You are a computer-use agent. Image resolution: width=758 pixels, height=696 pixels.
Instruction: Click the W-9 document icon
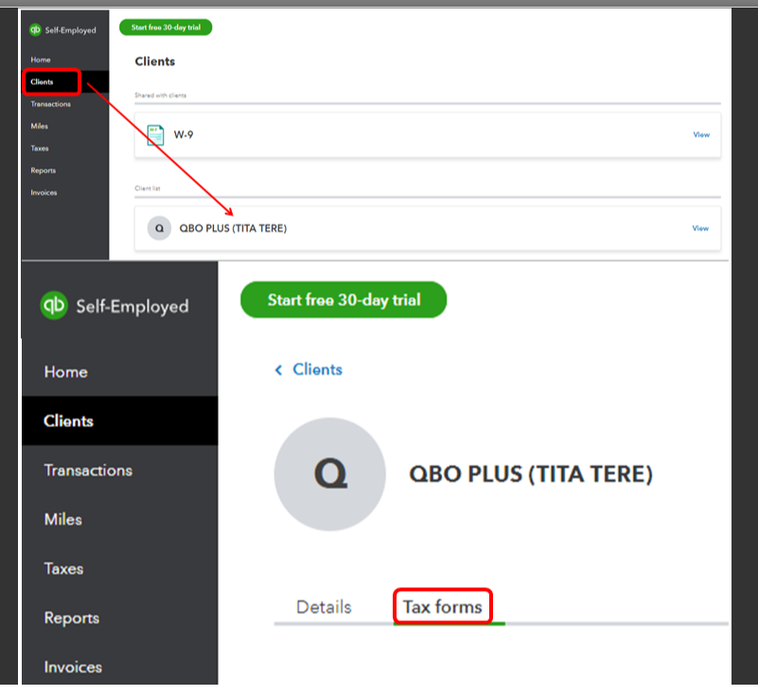[x=155, y=135]
